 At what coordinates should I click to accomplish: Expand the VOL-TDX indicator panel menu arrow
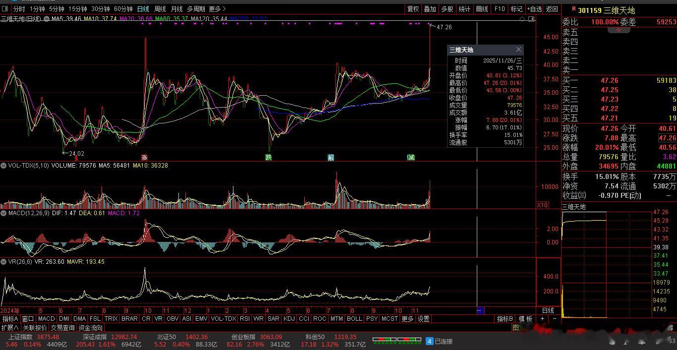coord(4,166)
